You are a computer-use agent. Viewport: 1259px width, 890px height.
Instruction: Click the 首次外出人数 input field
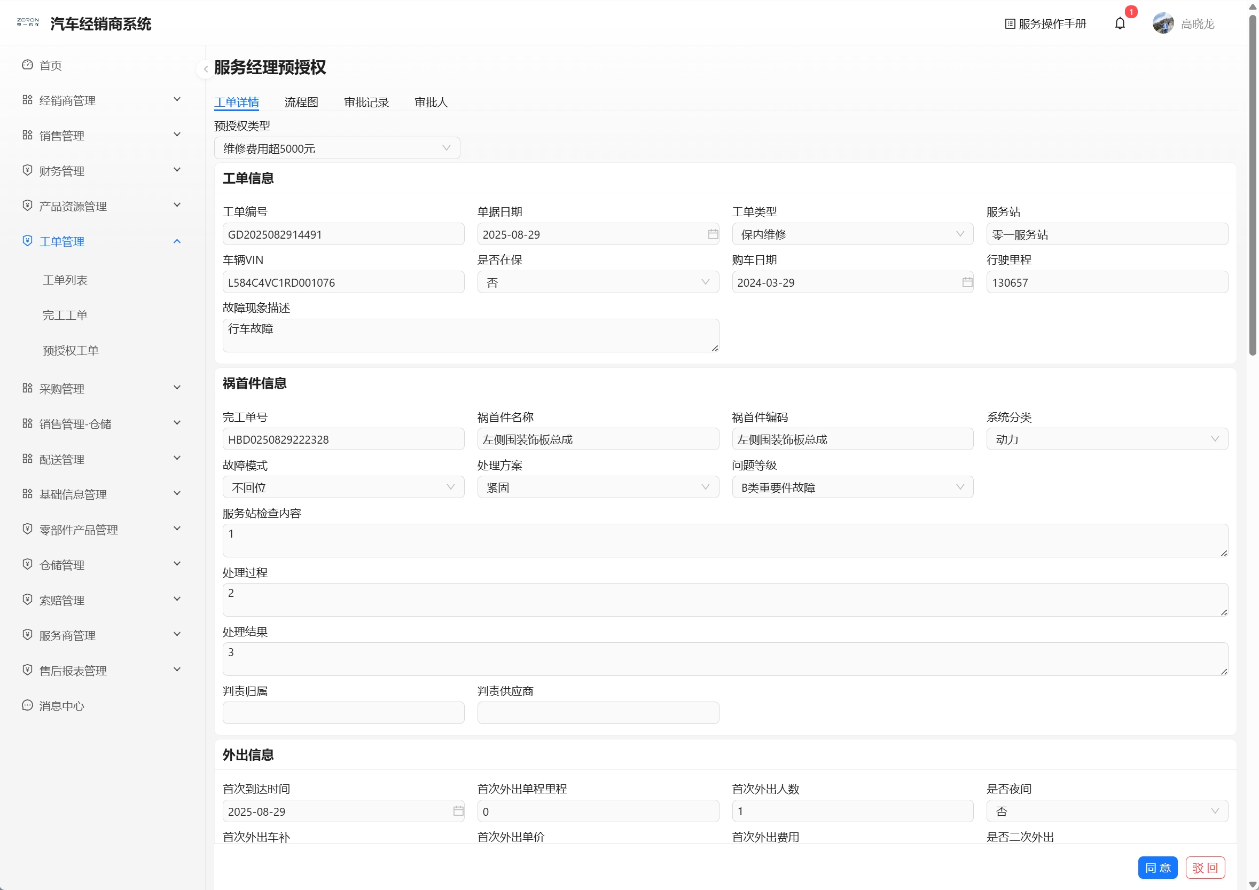tap(853, 811)
